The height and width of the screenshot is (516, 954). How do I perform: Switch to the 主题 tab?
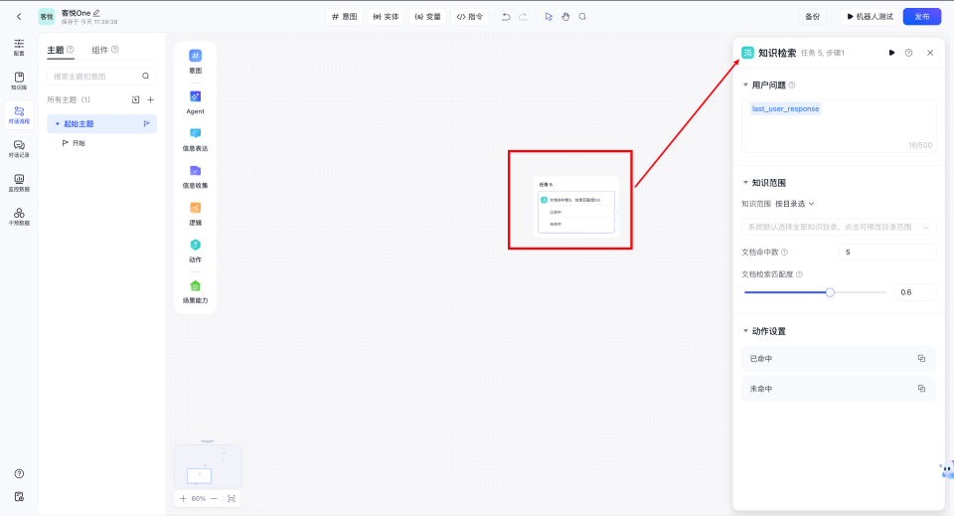[x=56, y=50]
